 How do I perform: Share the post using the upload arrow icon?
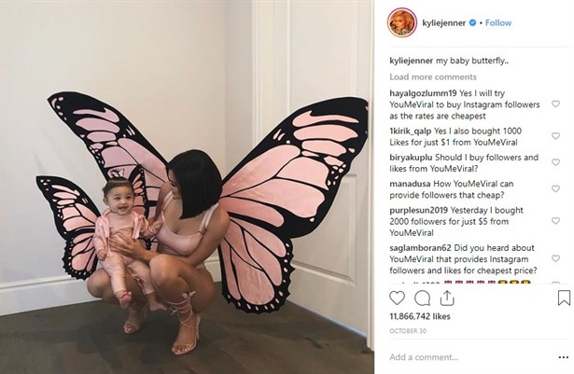(x=447, y=298)
